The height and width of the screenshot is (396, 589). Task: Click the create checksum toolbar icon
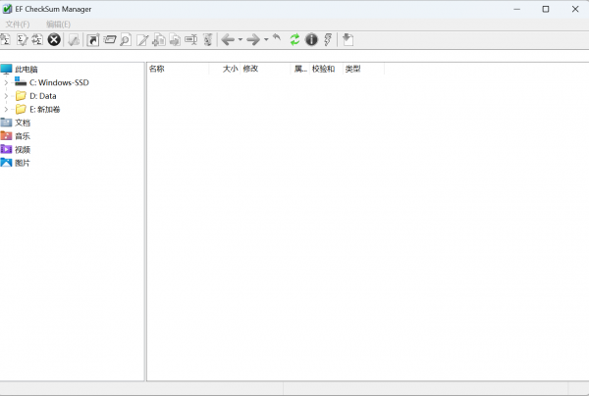[x=5, y=40]
